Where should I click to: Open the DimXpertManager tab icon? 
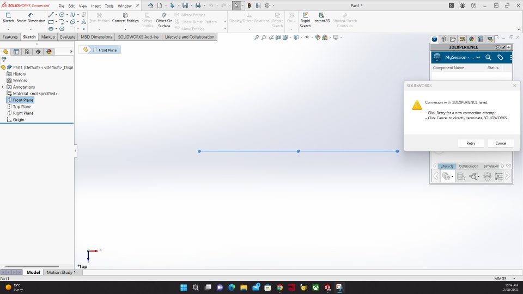click(x=38, y=52)
